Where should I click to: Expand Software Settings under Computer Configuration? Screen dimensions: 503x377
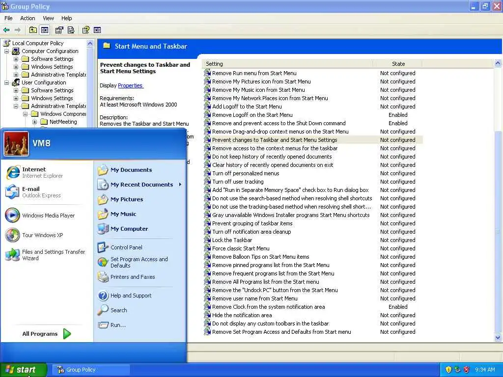pyautogui.click(x=16, y=59)
